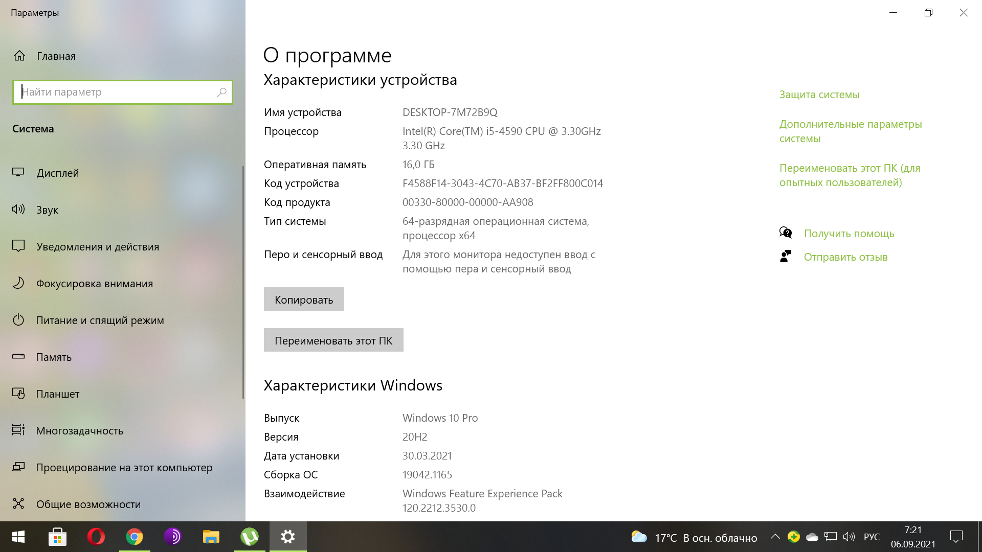Select the 16,0 ГБ memory value
The height and width of the screenshot is (552, 982).
coord(418,164)
